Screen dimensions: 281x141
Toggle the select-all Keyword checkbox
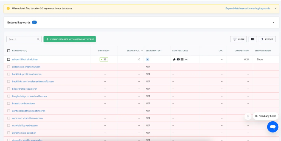(x=9, y=51)
